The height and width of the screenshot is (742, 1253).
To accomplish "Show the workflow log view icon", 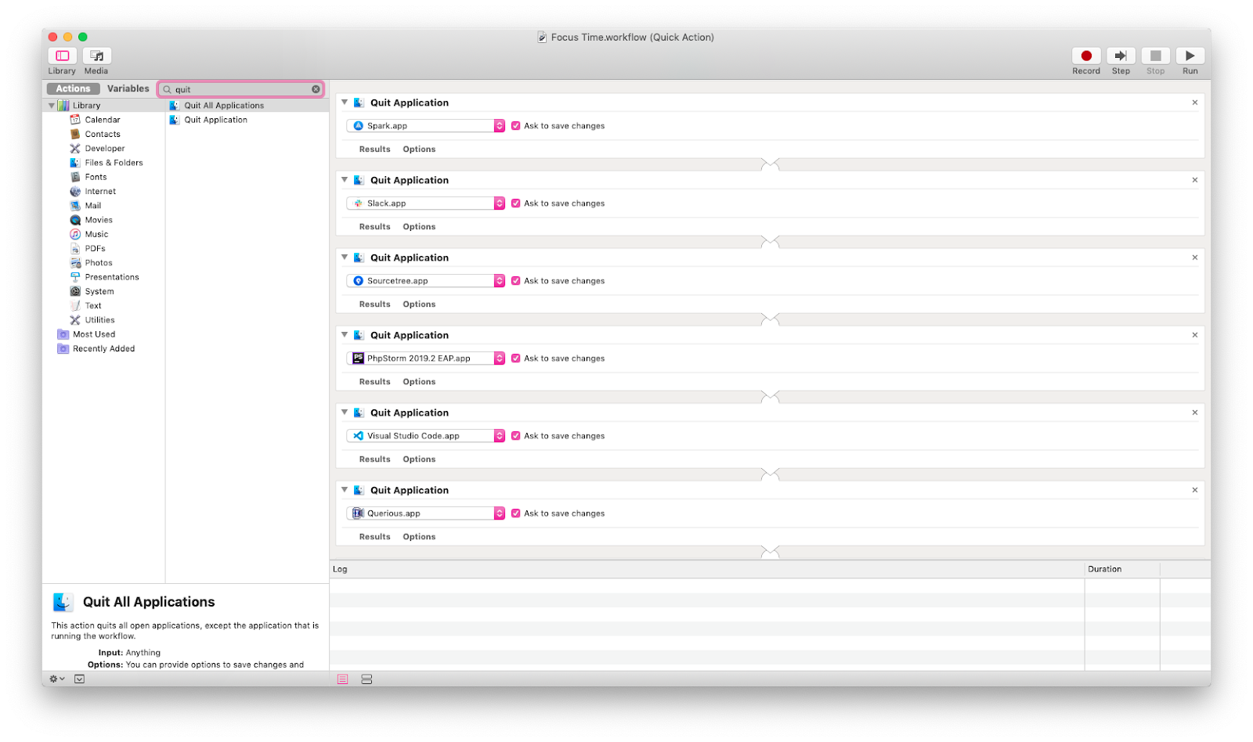I will point(342,679).
